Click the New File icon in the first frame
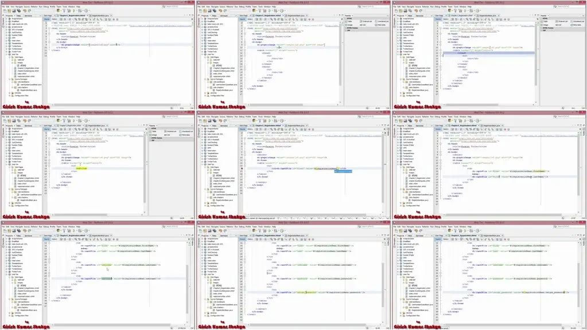The width and height of the screenshot is (587, 330). coord(5,10)
